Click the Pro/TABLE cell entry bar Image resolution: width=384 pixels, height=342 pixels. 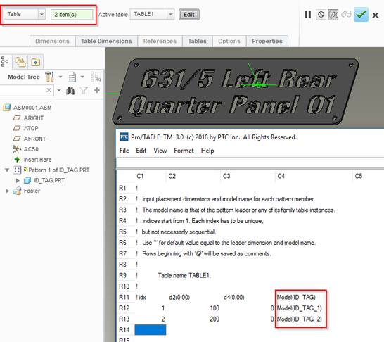tap(250, 163)
